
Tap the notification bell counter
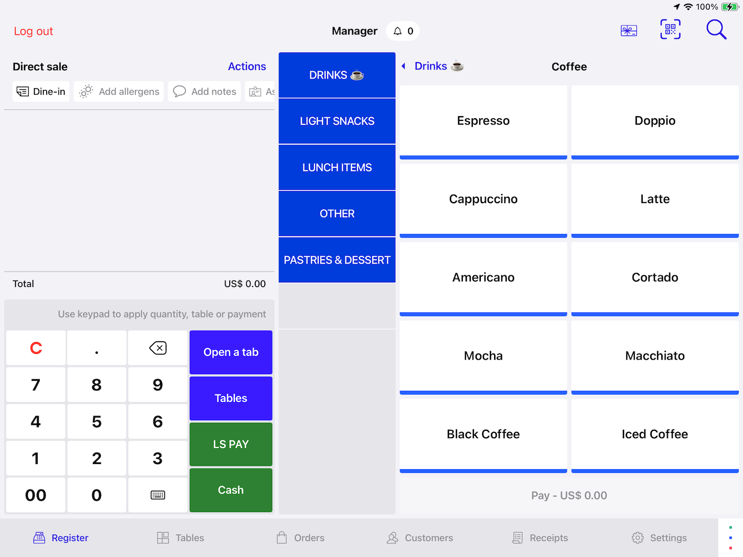[403, 31]
